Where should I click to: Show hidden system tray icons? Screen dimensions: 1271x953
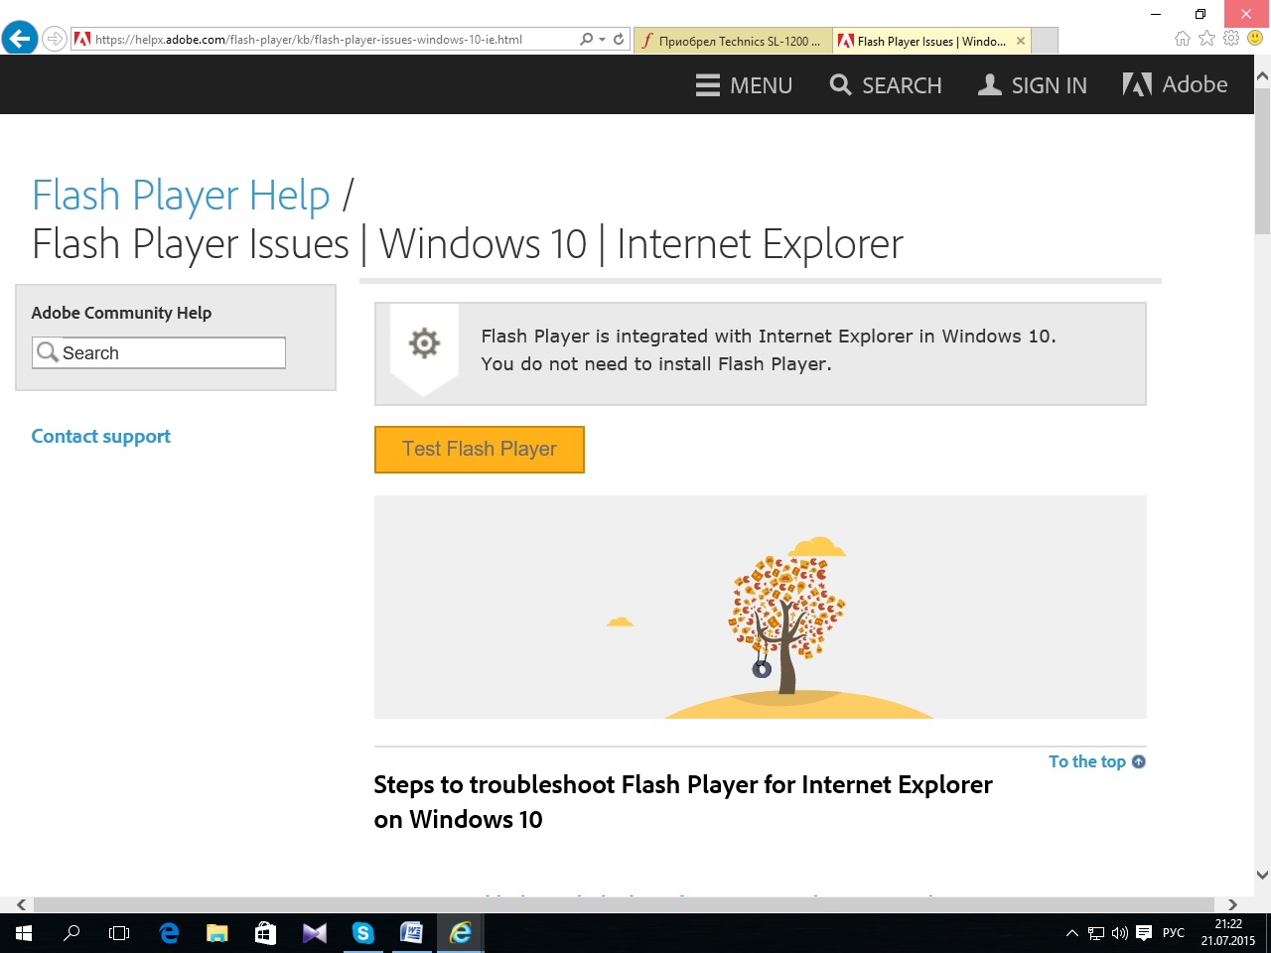1071,933
